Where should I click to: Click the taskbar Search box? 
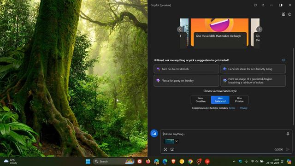(114, 161)
